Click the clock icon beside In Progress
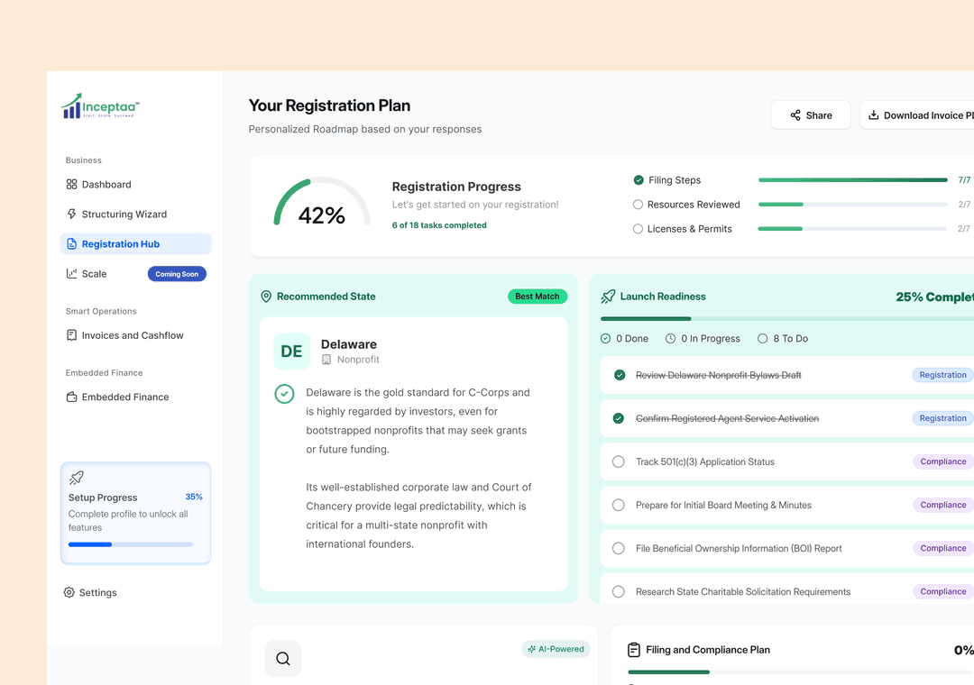The image size is (974, 685). point(670,339)
